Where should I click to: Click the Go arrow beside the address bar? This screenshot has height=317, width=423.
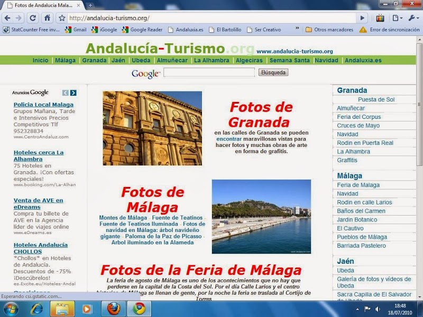[x=362, y=18]
